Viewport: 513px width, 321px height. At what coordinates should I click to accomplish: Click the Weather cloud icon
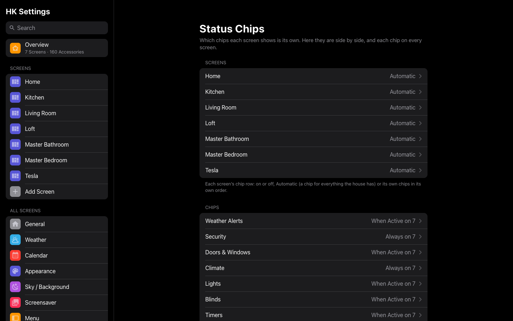[x=15, y=240]
